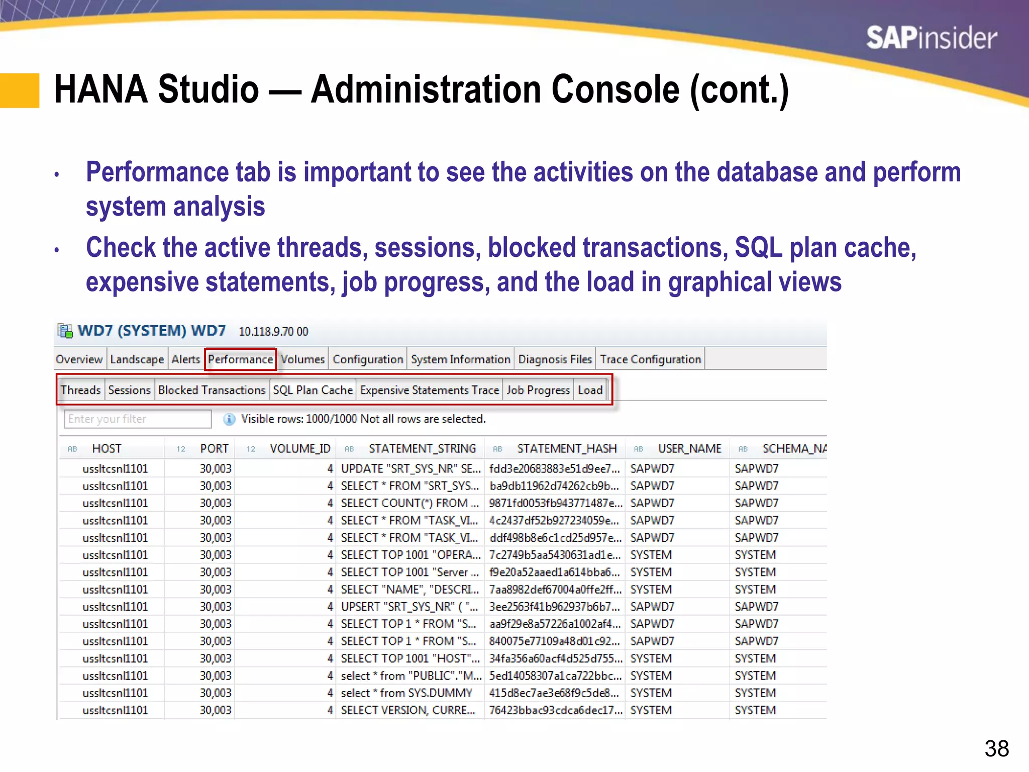Select the select * from "PUBLIC"."M... cell
1029x772 pixels.
411,676
